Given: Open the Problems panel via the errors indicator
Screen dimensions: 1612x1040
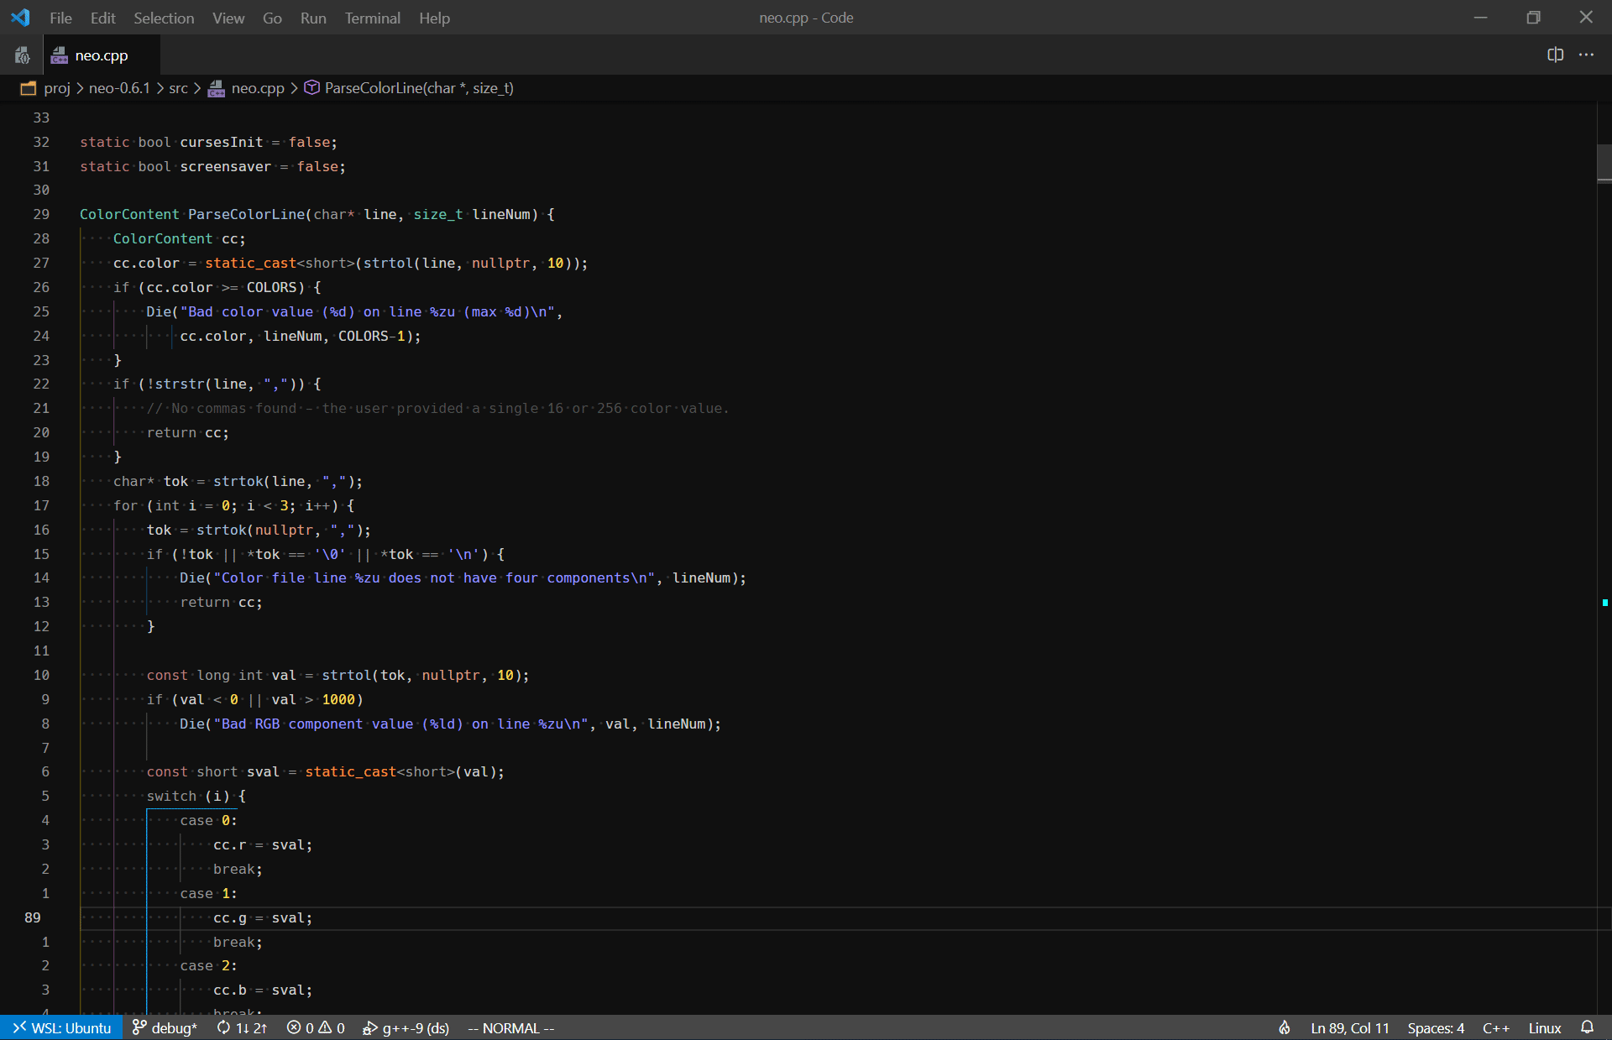Looking at the screenshot, I should coord(315,1027).
